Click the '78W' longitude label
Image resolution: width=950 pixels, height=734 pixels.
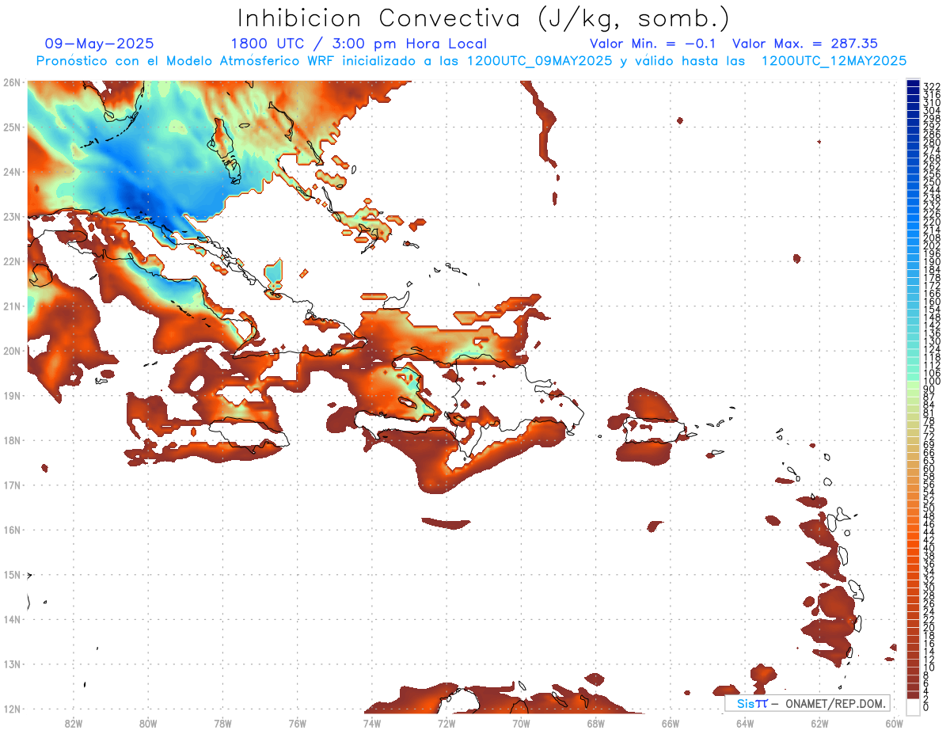(222, 723)
